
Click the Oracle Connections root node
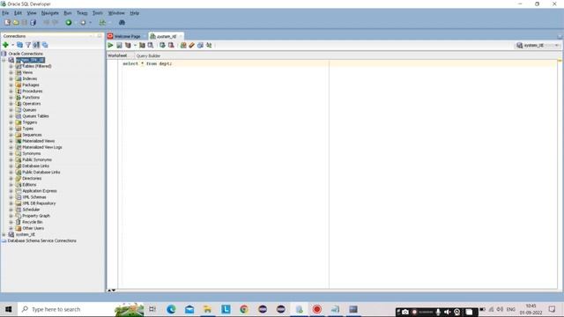26,54
